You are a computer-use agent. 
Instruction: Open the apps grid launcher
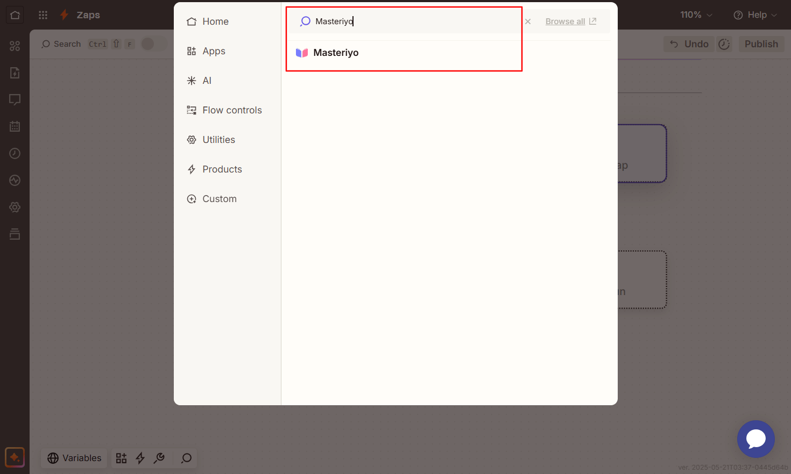(x=43, y=15)
